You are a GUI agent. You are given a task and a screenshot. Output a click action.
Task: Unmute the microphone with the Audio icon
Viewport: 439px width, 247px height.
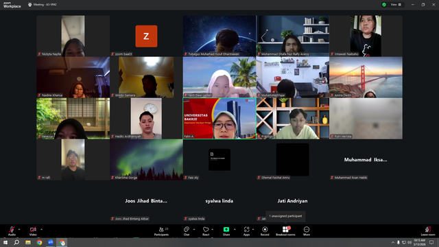[x=12, y=231]
